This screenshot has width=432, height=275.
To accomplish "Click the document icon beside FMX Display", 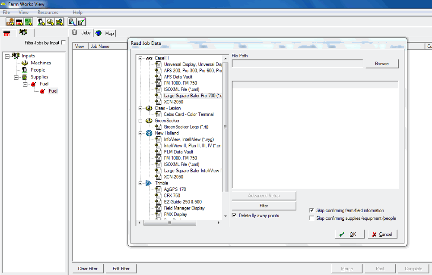I will 158,214.
